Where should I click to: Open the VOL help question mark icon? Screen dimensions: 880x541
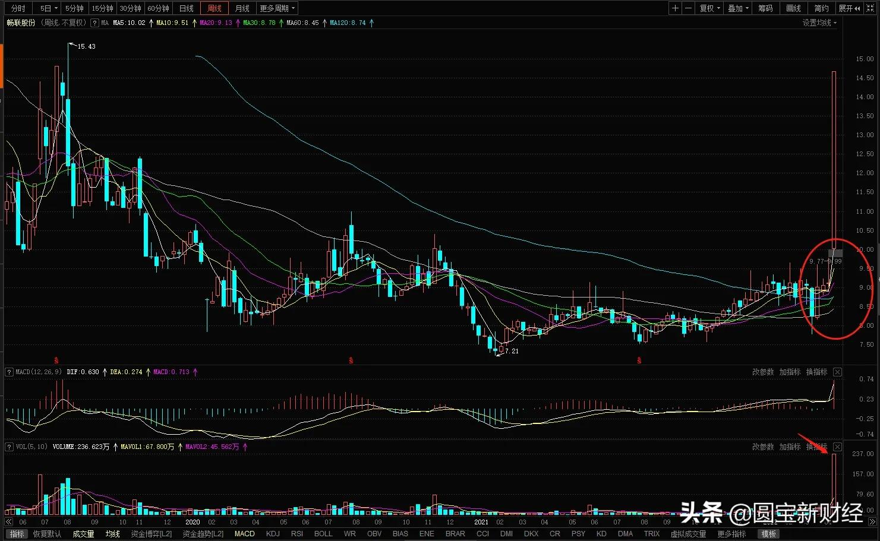[x=9, y=447]
